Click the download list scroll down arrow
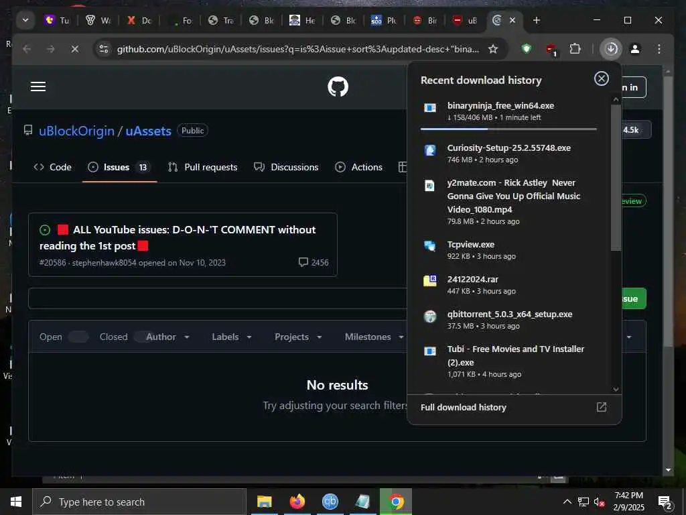The image size is (686, 515). pos(616,389)
